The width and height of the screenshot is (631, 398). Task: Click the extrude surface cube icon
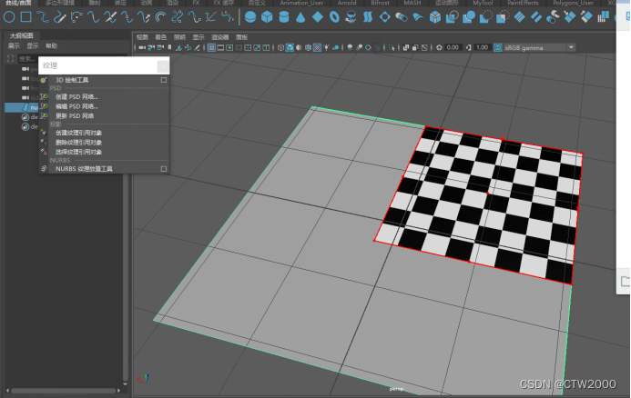435,17
